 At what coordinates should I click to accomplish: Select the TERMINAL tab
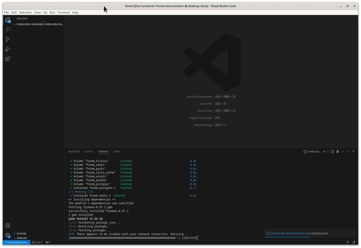103,152
